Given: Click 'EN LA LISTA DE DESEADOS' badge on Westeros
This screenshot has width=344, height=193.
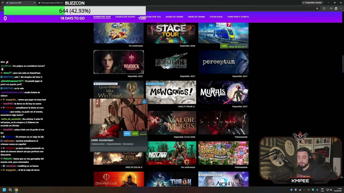Looking at the screenshot, I should tap(105, 84).
